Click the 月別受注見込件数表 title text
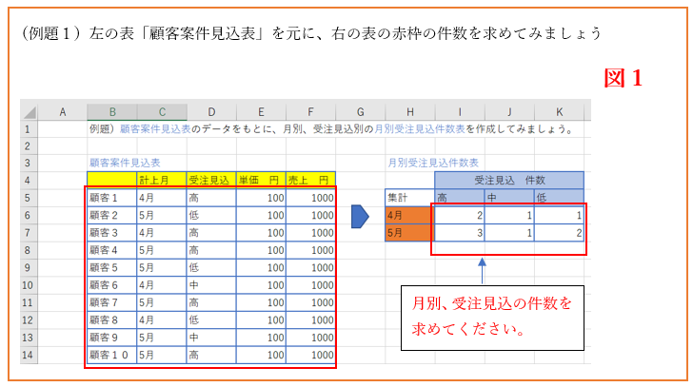The image size is (693, 387). 433,163
